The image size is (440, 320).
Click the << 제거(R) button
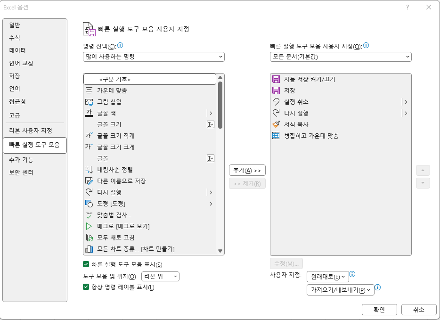tap(247, 184)
